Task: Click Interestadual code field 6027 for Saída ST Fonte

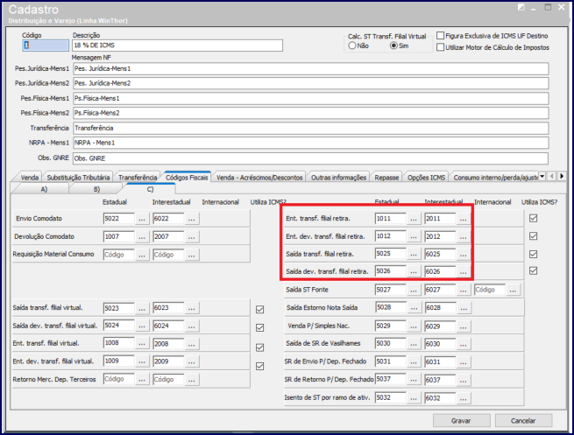Action: point(440,290)
